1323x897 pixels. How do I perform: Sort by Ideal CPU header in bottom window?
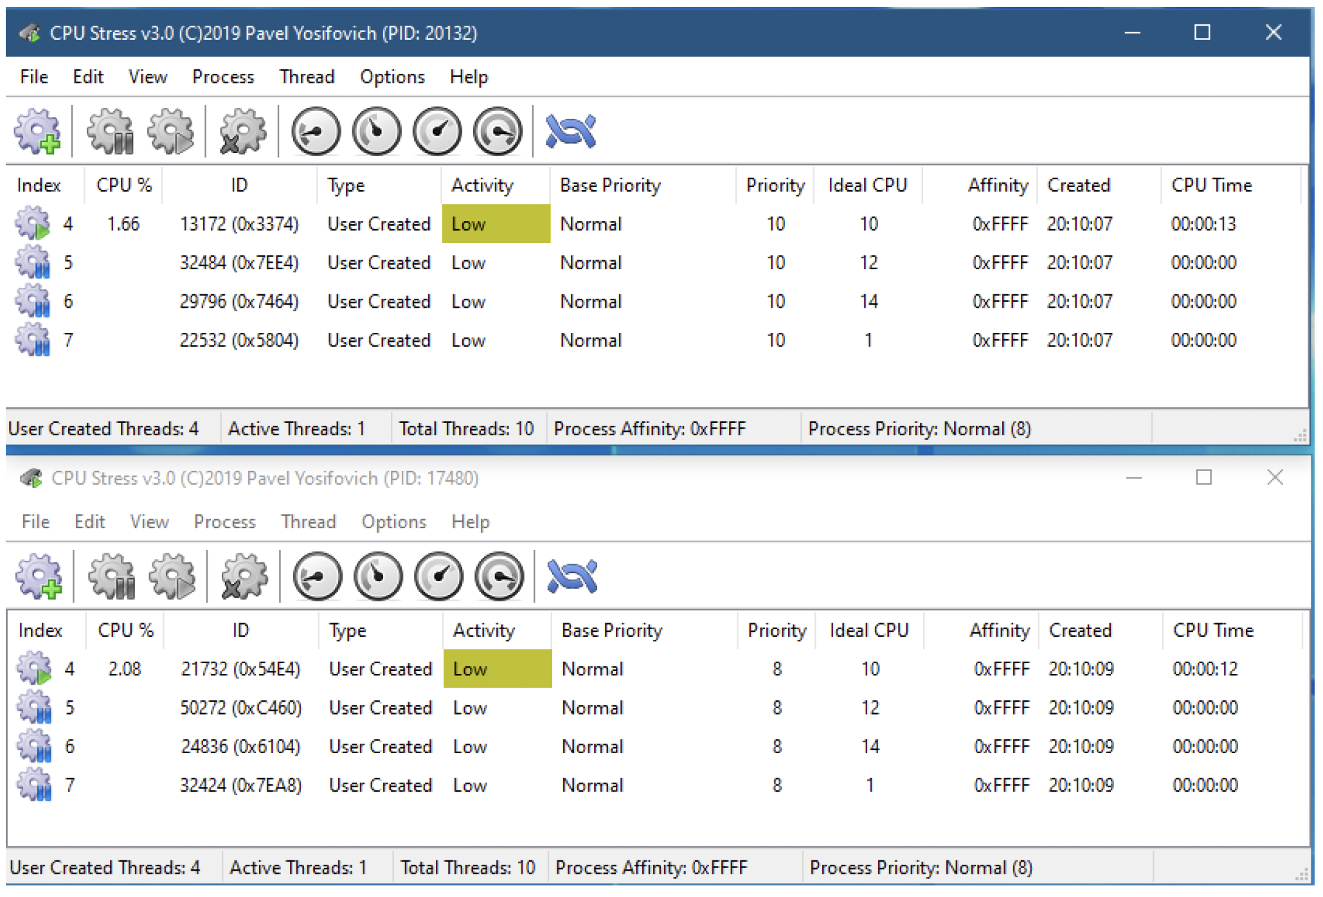point(869,630)
